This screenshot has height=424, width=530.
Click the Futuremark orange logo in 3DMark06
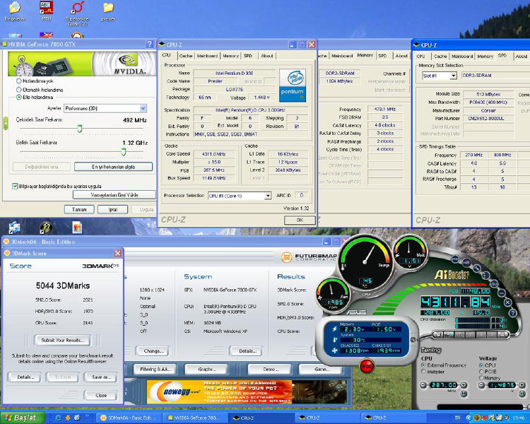[286, 257]
